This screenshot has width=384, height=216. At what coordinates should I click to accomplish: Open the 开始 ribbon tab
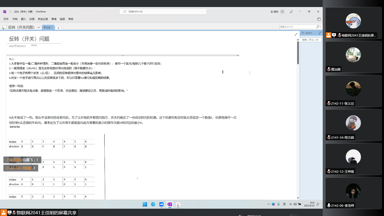click(x=15, y=19)
